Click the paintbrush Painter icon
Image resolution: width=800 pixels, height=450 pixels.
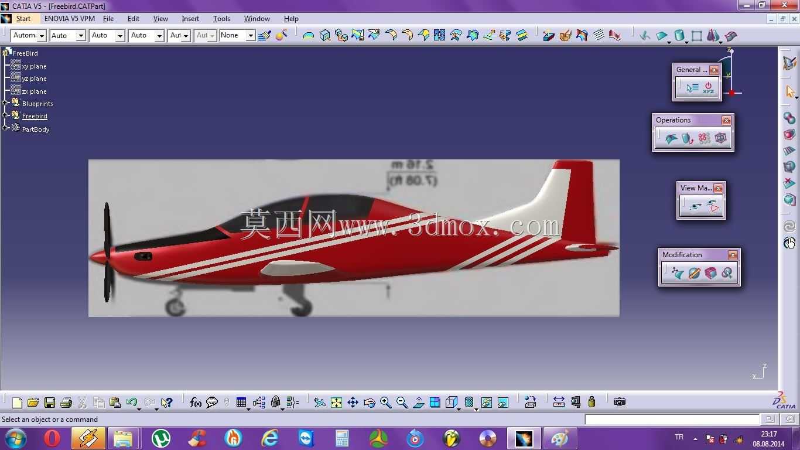click(265, 36)
